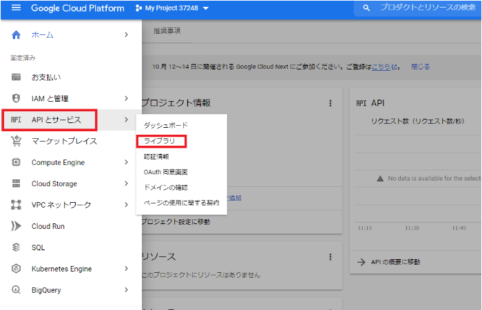Click API の概要に移動 link
The width and height of the screenshot is (482, 310).
point(395,262)
